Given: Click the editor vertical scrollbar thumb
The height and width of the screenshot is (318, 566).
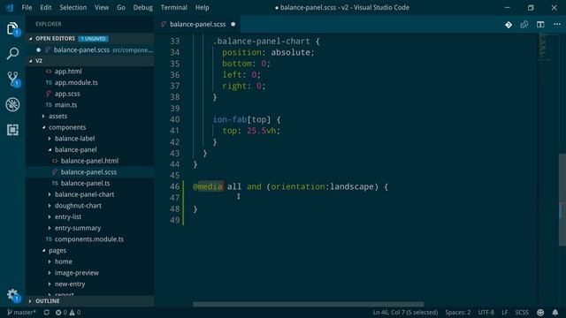Looking at the screenshot, I should [x=562, y=200].
